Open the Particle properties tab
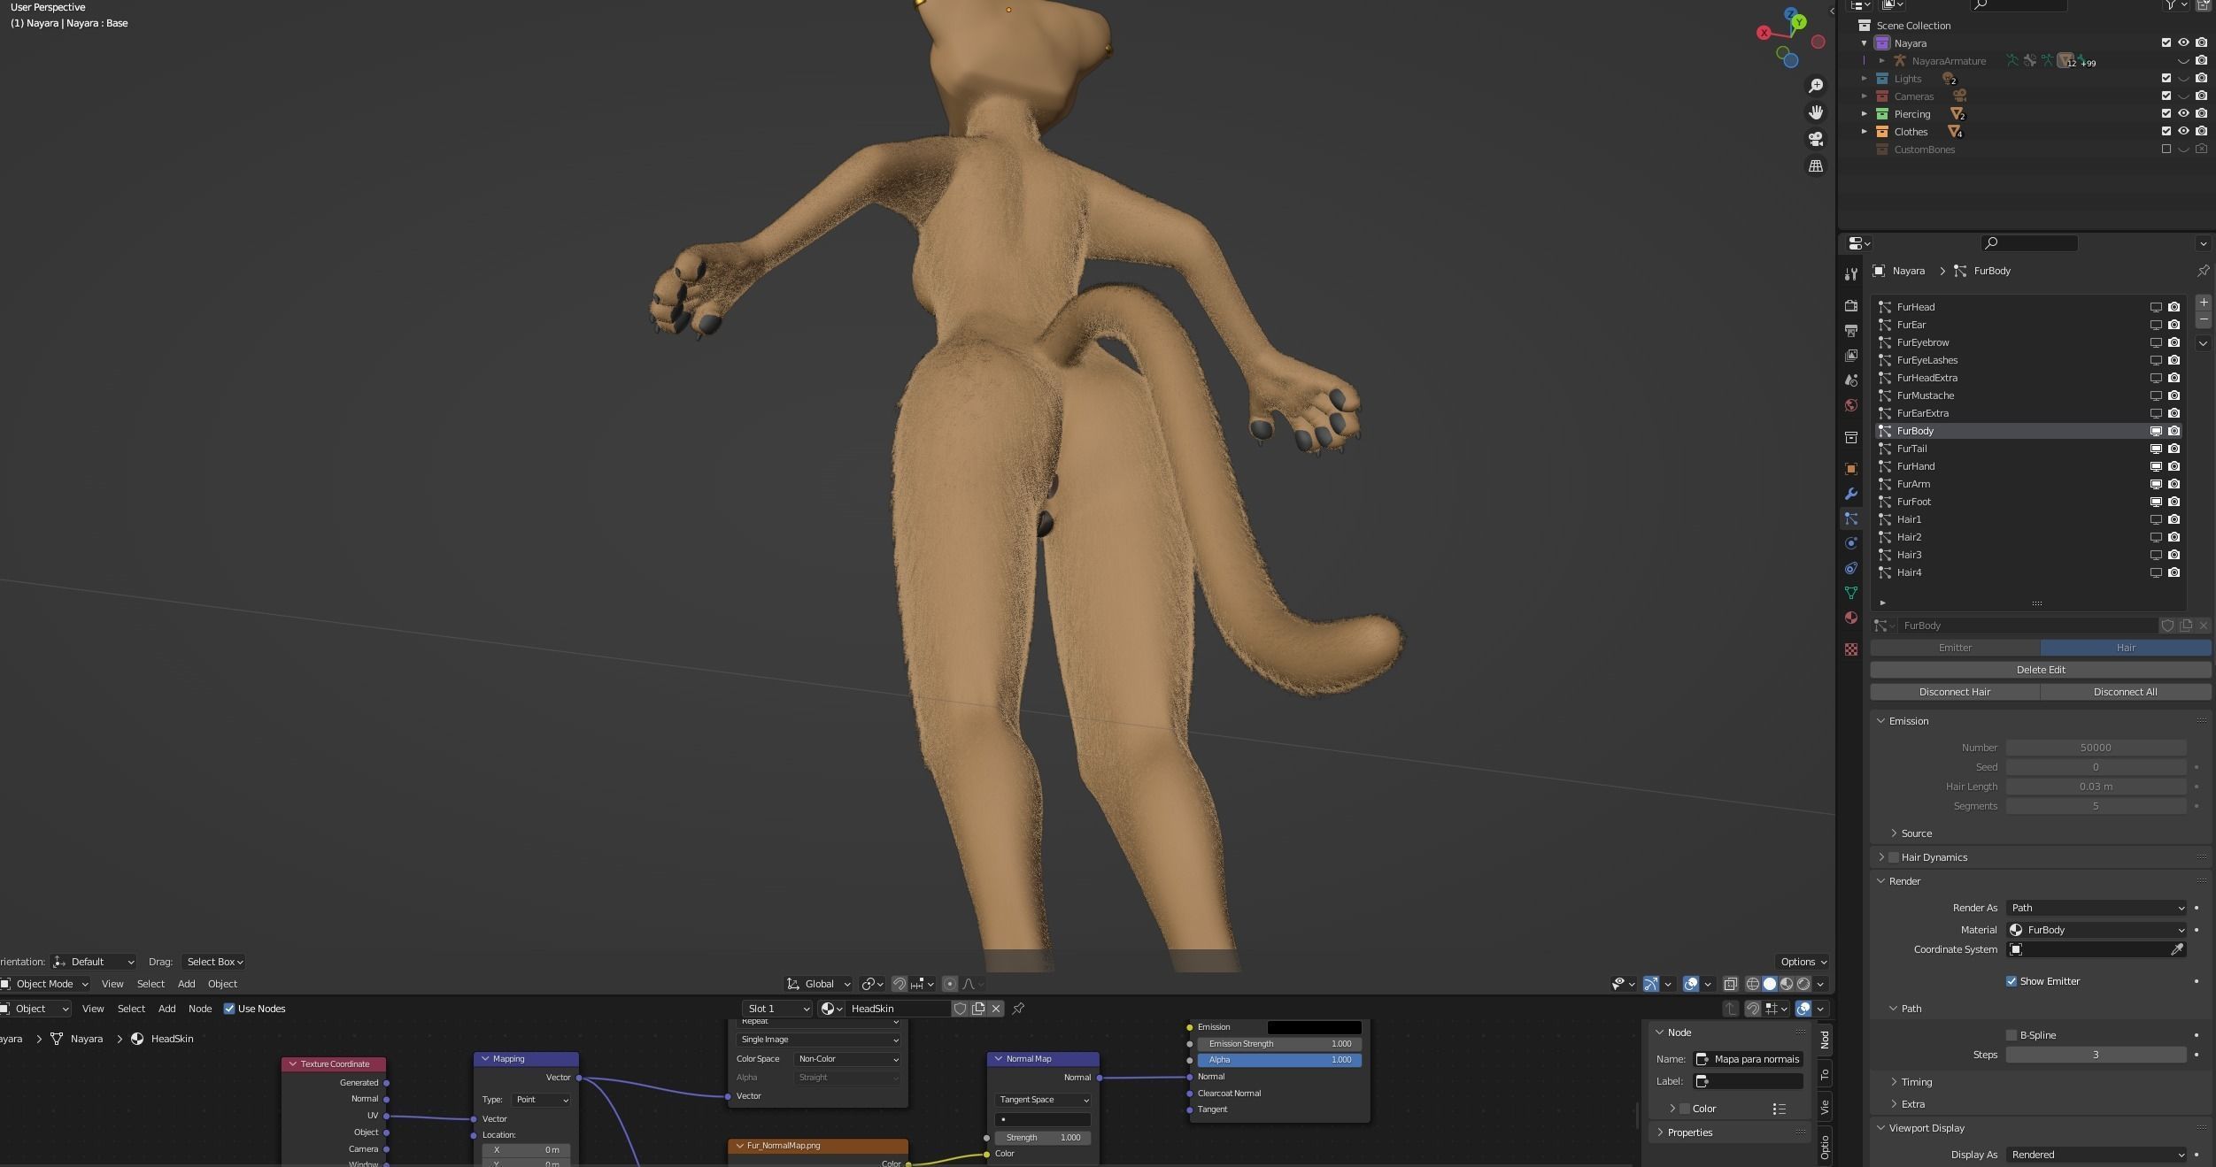Viewport: 2216px width, 1167px height. (x=1850, y=518)
